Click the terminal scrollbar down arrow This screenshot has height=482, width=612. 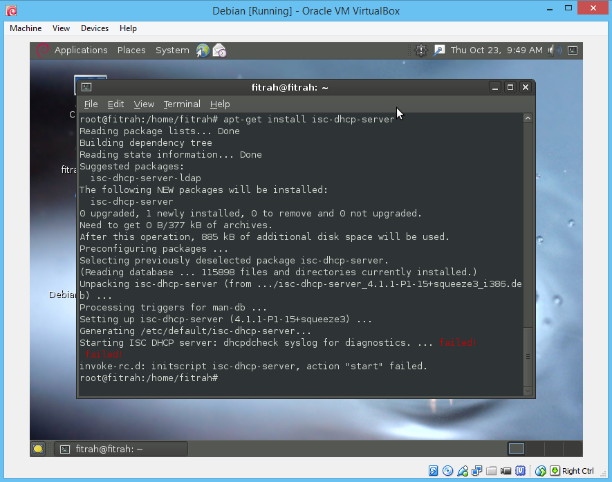(x=528, y=391)
